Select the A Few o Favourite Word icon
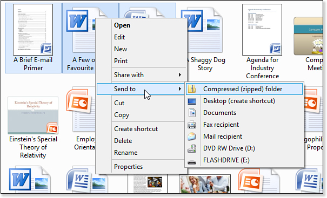 [x=81, y=30]
